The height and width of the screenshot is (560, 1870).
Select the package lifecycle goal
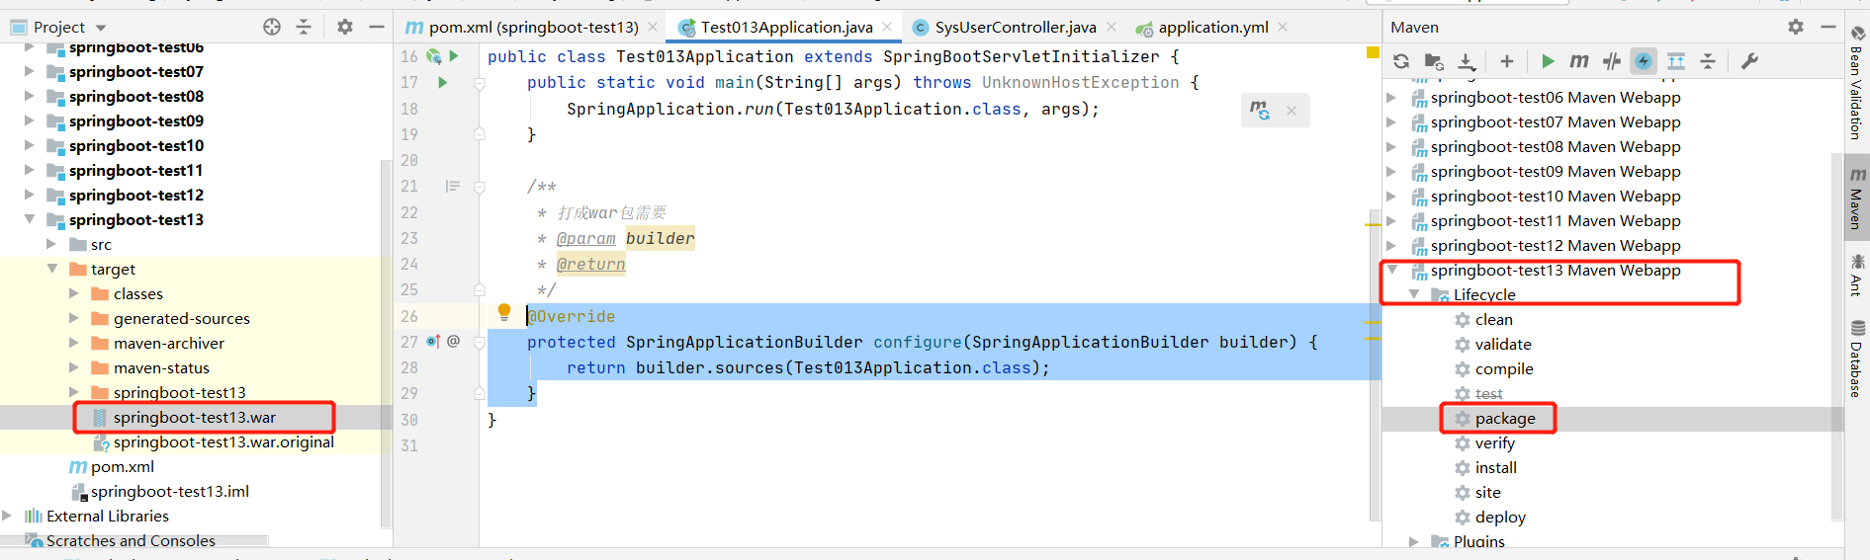pyautogui.click(x=1504, y=419)
